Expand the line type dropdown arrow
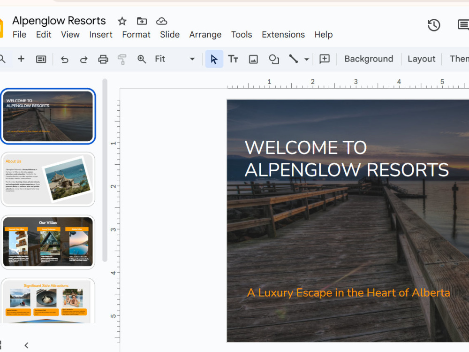This screenshot has height=352, width=469. pos(307,59)
